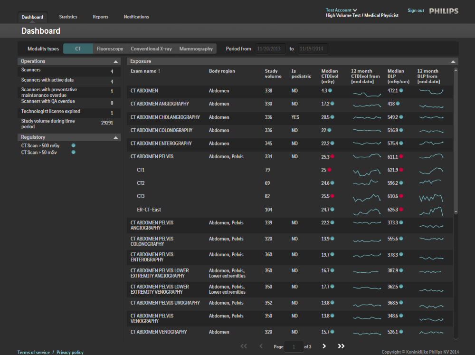Click the Exposure table vertical scrollbar

(x=456, y=140)
